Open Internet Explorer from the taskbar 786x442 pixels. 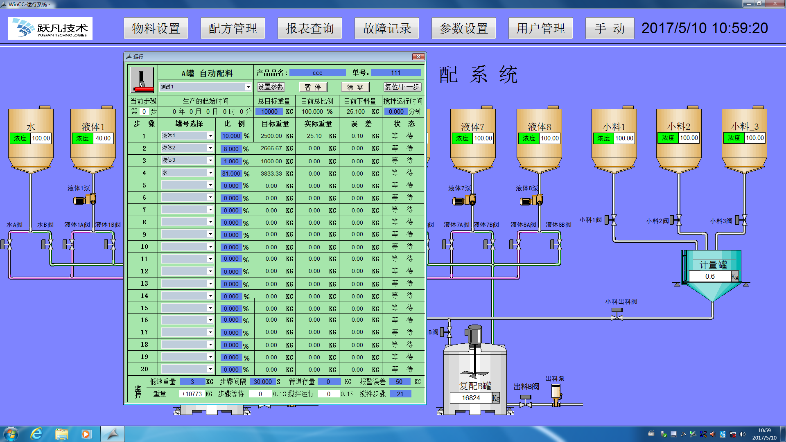pyautogui.click(x=37, y=434)
